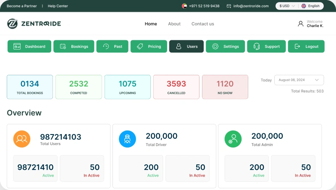336x190 pixels.
Task: Click the orange Total Users icon
Action: point(22,139)
